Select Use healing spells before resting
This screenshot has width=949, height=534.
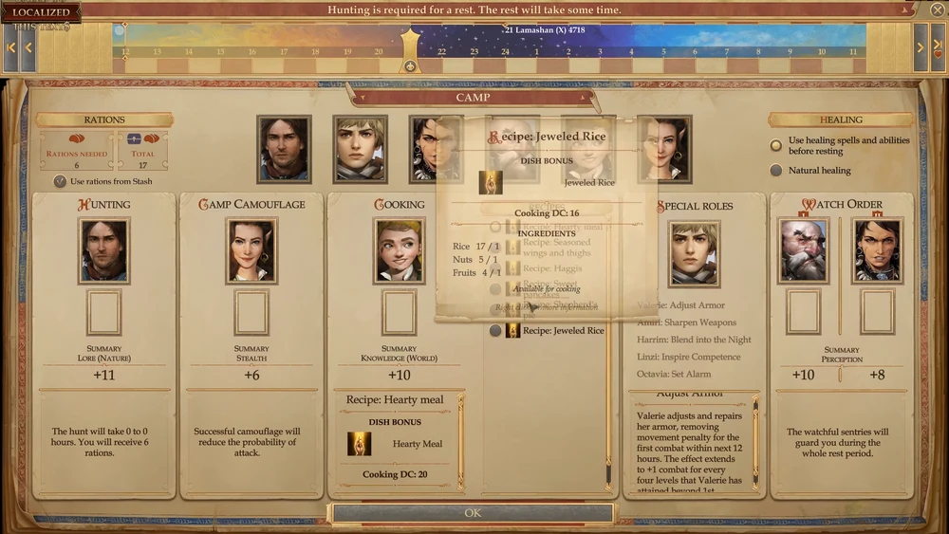(776, 146)
